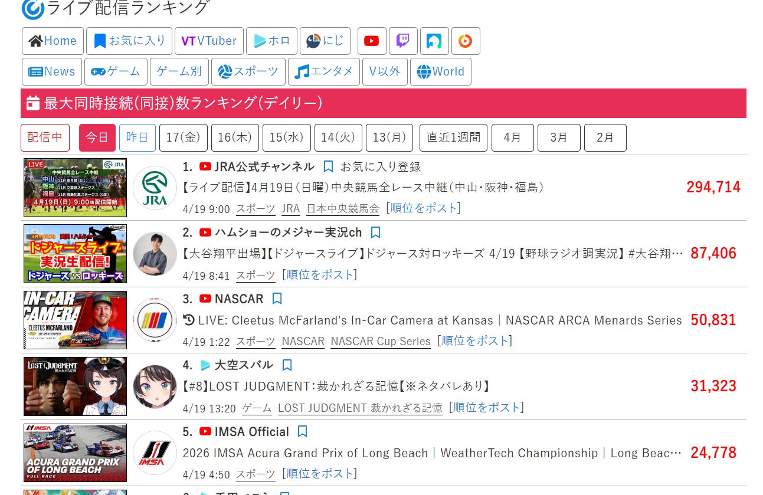Open the VTuber category menu button
Image resolution: width=763 pixels, height=495 pixels.
click(x=209, y=41)
